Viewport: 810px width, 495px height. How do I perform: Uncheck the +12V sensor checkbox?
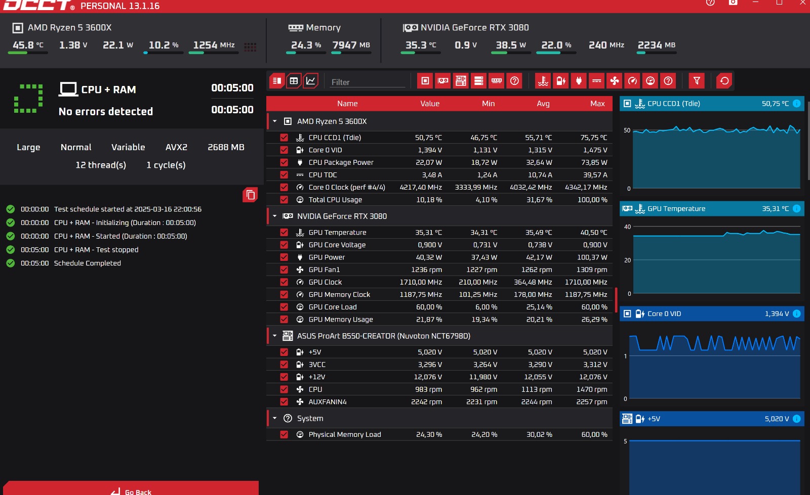pyautogui.click(x=284, y=377)
